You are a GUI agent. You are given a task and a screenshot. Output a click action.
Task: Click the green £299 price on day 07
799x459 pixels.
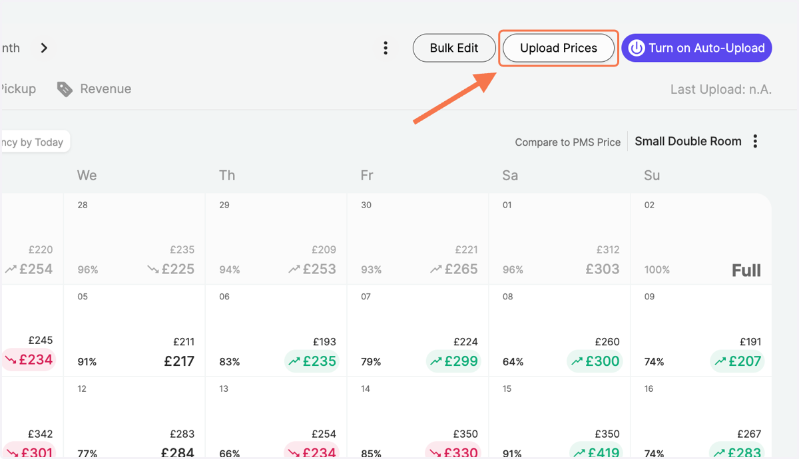[453, 361]
